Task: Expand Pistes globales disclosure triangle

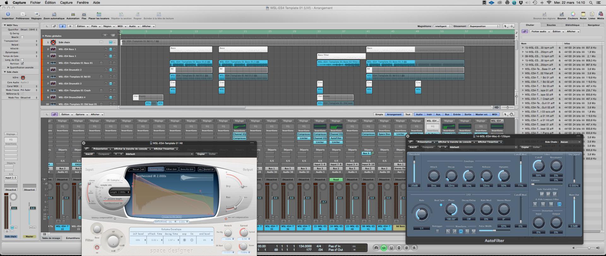Action: coord(43,36)
